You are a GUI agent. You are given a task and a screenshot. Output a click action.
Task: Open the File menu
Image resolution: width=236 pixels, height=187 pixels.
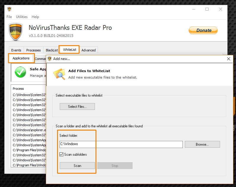[x=9, y=17]
